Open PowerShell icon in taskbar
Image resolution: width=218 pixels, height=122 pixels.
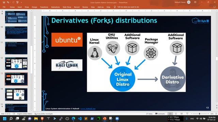(x=92, y=119)
